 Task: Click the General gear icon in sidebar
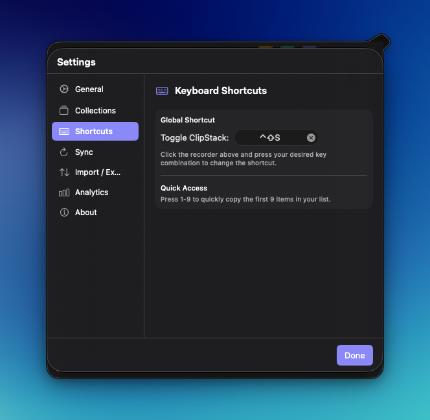pyautogui.click(x=64, y=89)
